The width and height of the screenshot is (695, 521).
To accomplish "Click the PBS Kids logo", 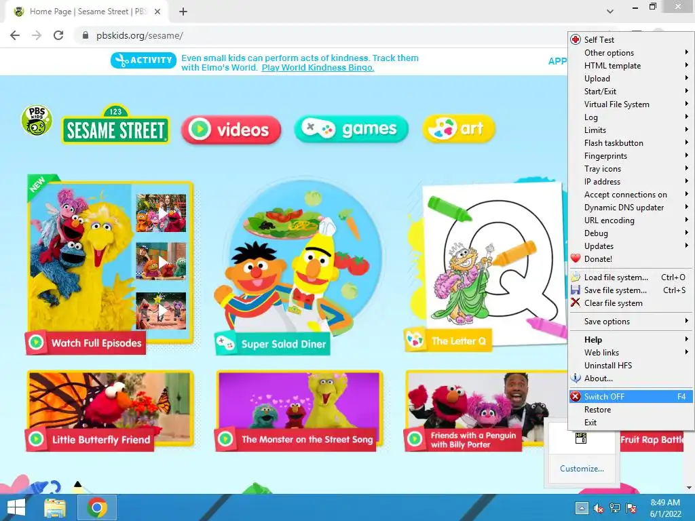I will coord(37,121).
